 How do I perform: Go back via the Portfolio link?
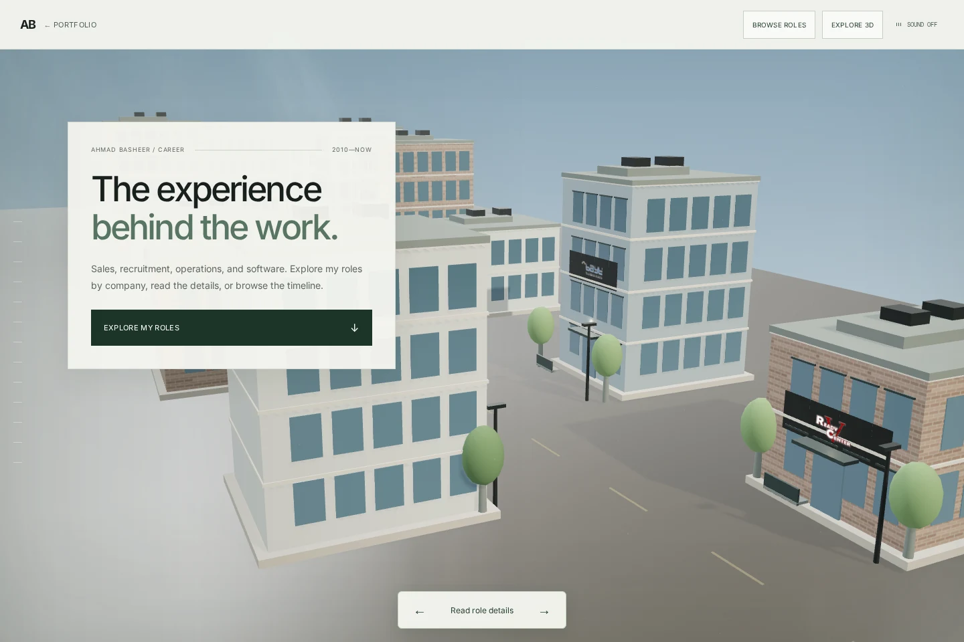tap(70, 25)
